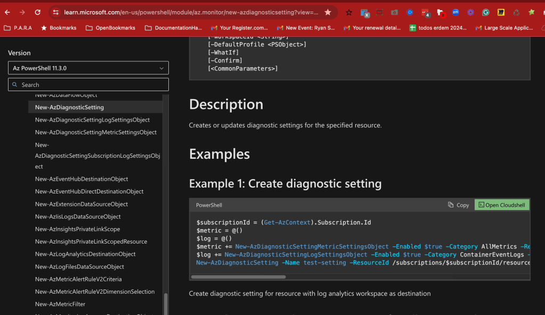This screenshot has height=315, width=545.
Task: Click the gray recycle extension icon
Action: click(x=516, y=12)
